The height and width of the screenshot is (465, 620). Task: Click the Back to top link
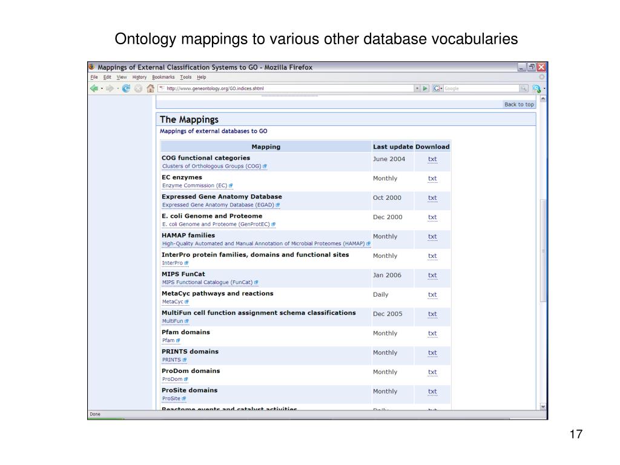point(519,104)
